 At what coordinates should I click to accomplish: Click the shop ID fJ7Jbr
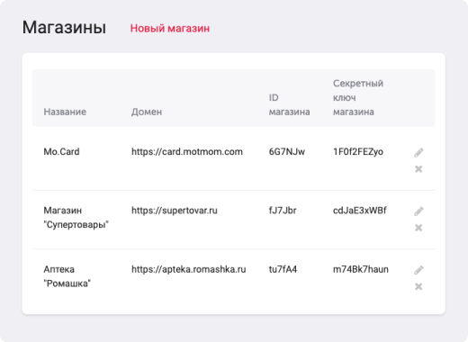[x=283, y=211]
